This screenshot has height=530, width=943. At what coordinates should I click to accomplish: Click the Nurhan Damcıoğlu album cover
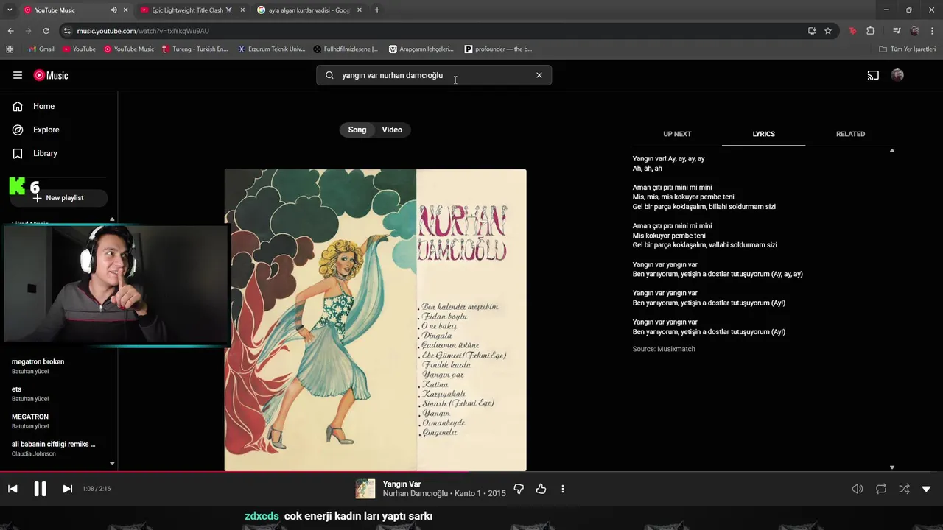click(375, 320)
